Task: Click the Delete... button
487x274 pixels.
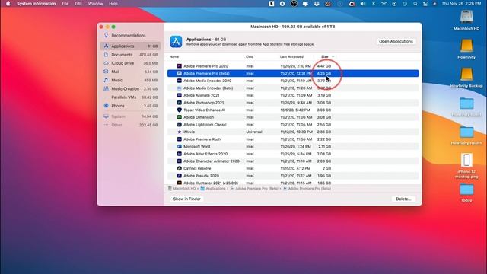Action: point(403,199)
